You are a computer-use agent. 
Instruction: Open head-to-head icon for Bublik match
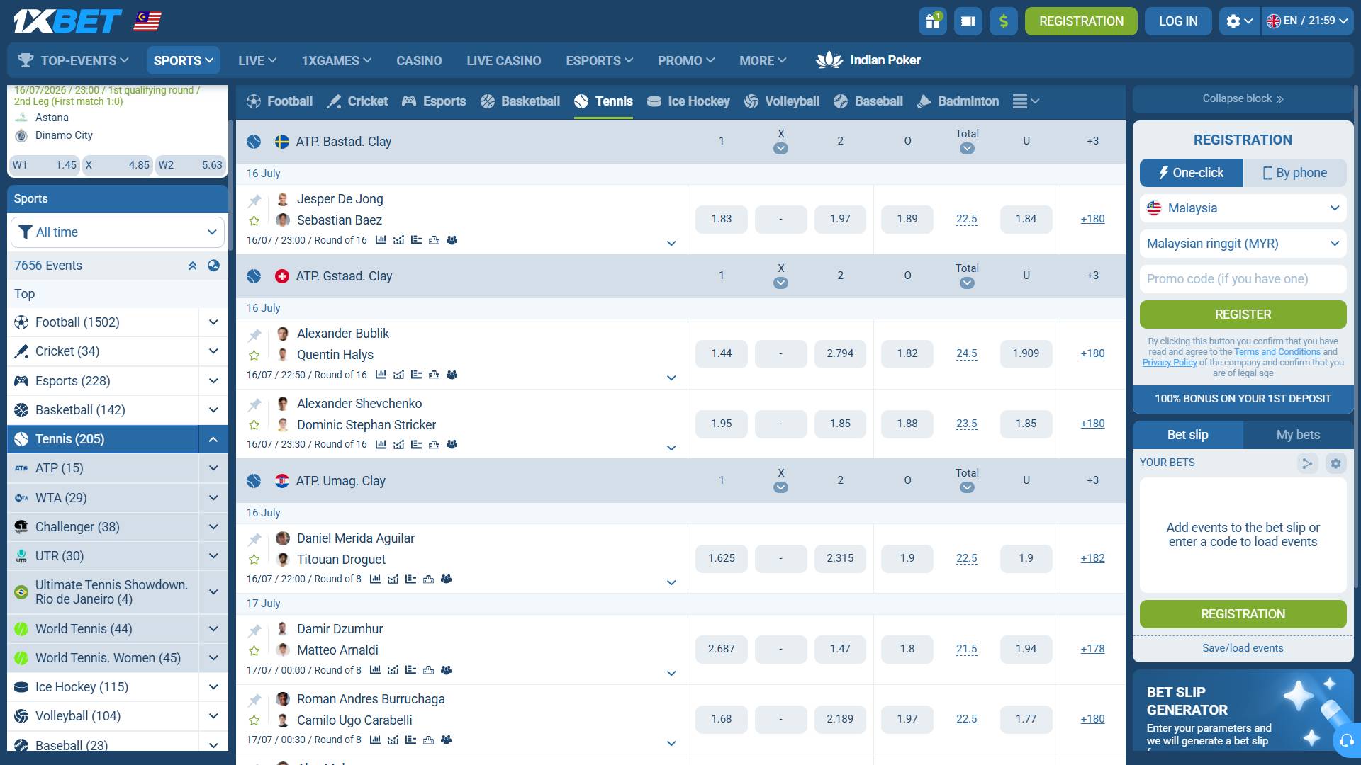(398, 375)
